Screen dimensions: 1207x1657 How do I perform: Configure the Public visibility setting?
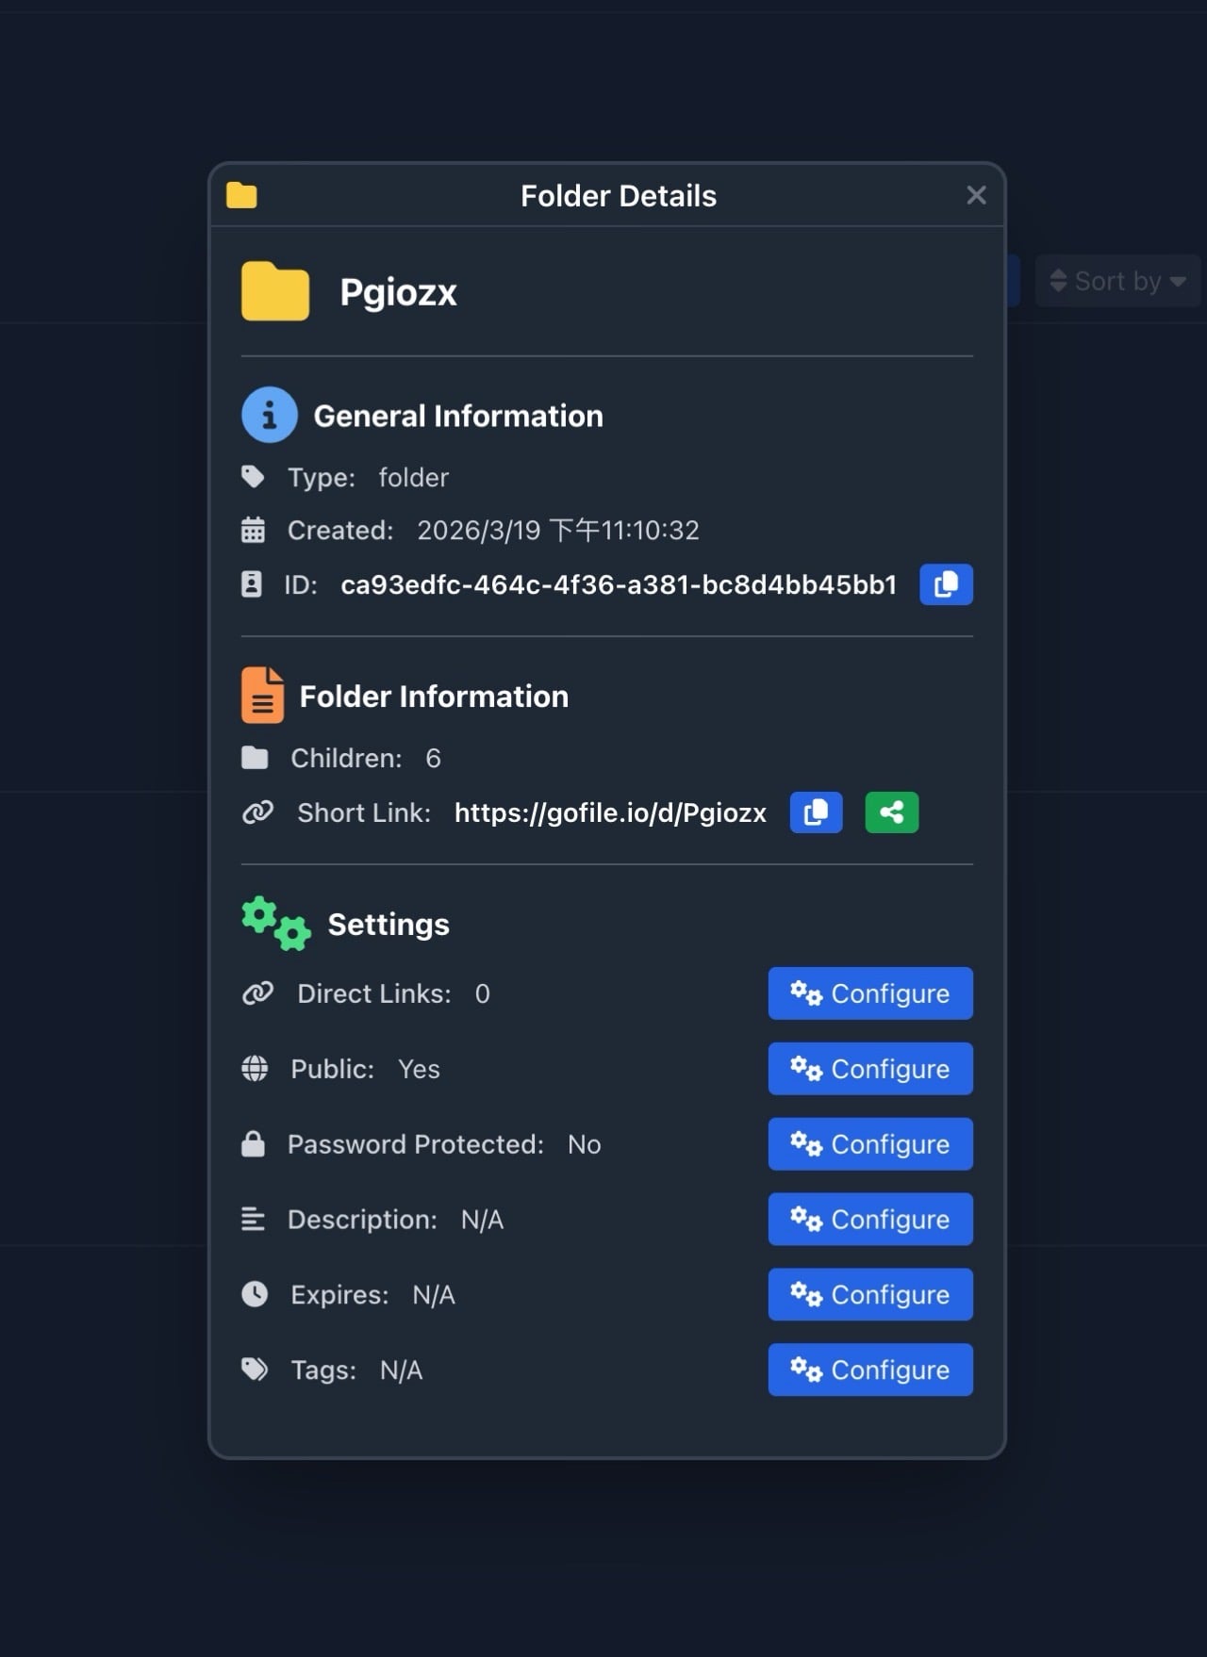(869, 1069)
